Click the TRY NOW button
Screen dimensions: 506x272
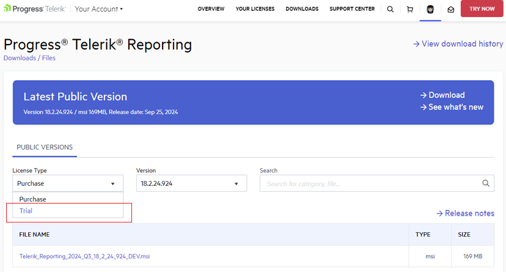[482, 9]
